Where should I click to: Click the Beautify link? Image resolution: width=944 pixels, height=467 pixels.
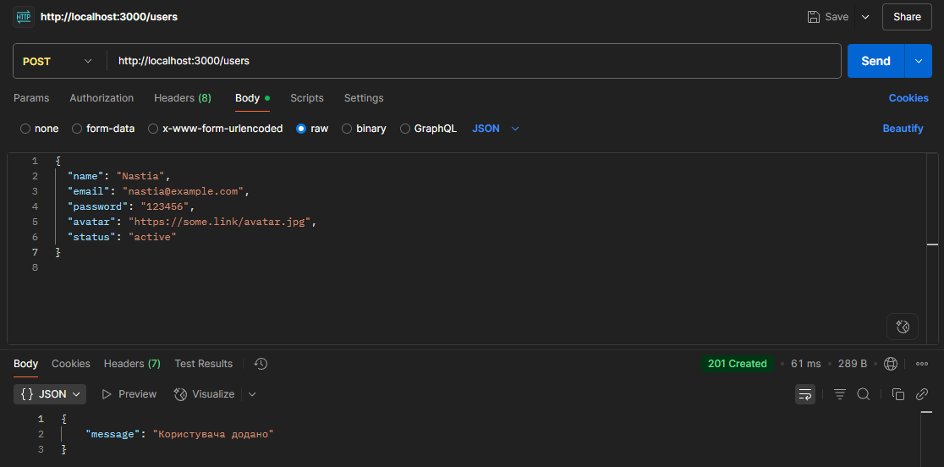pos(903,129)
